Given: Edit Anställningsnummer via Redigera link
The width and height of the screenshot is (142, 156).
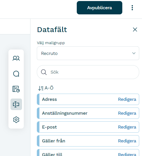Looking at the screenshot, I should [127, 113].
